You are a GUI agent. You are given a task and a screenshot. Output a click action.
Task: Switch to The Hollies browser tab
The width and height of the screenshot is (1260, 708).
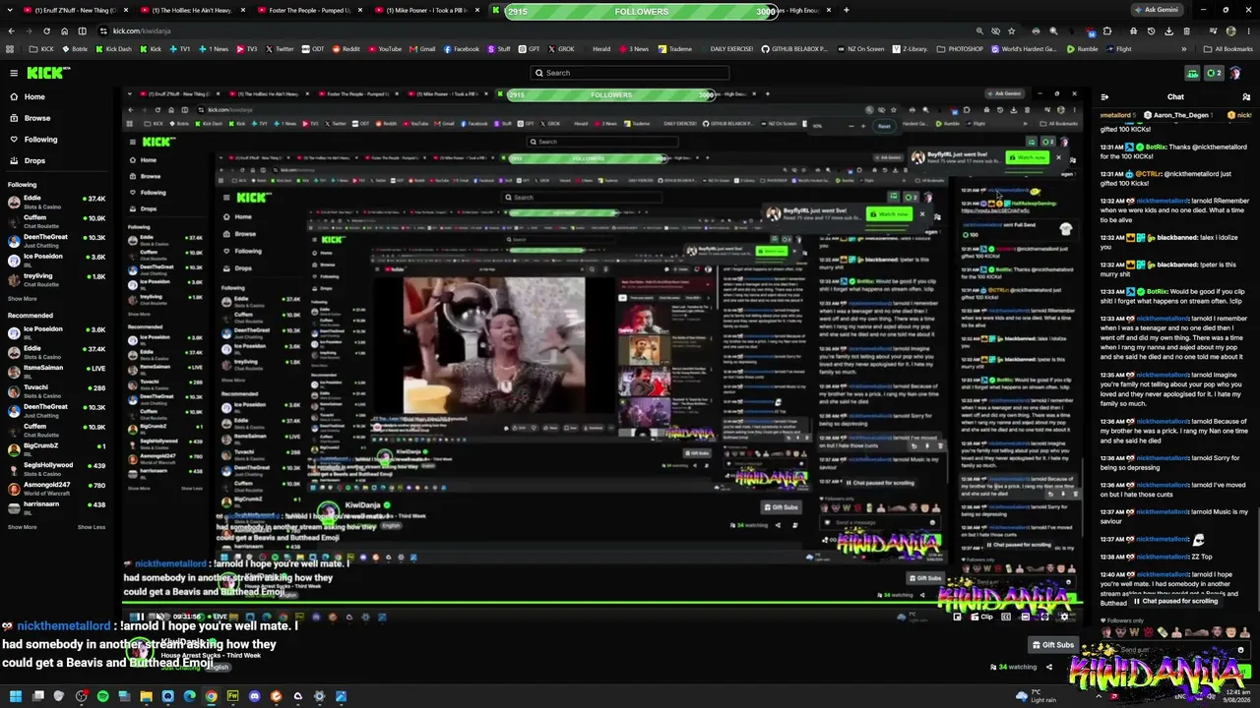194,10
